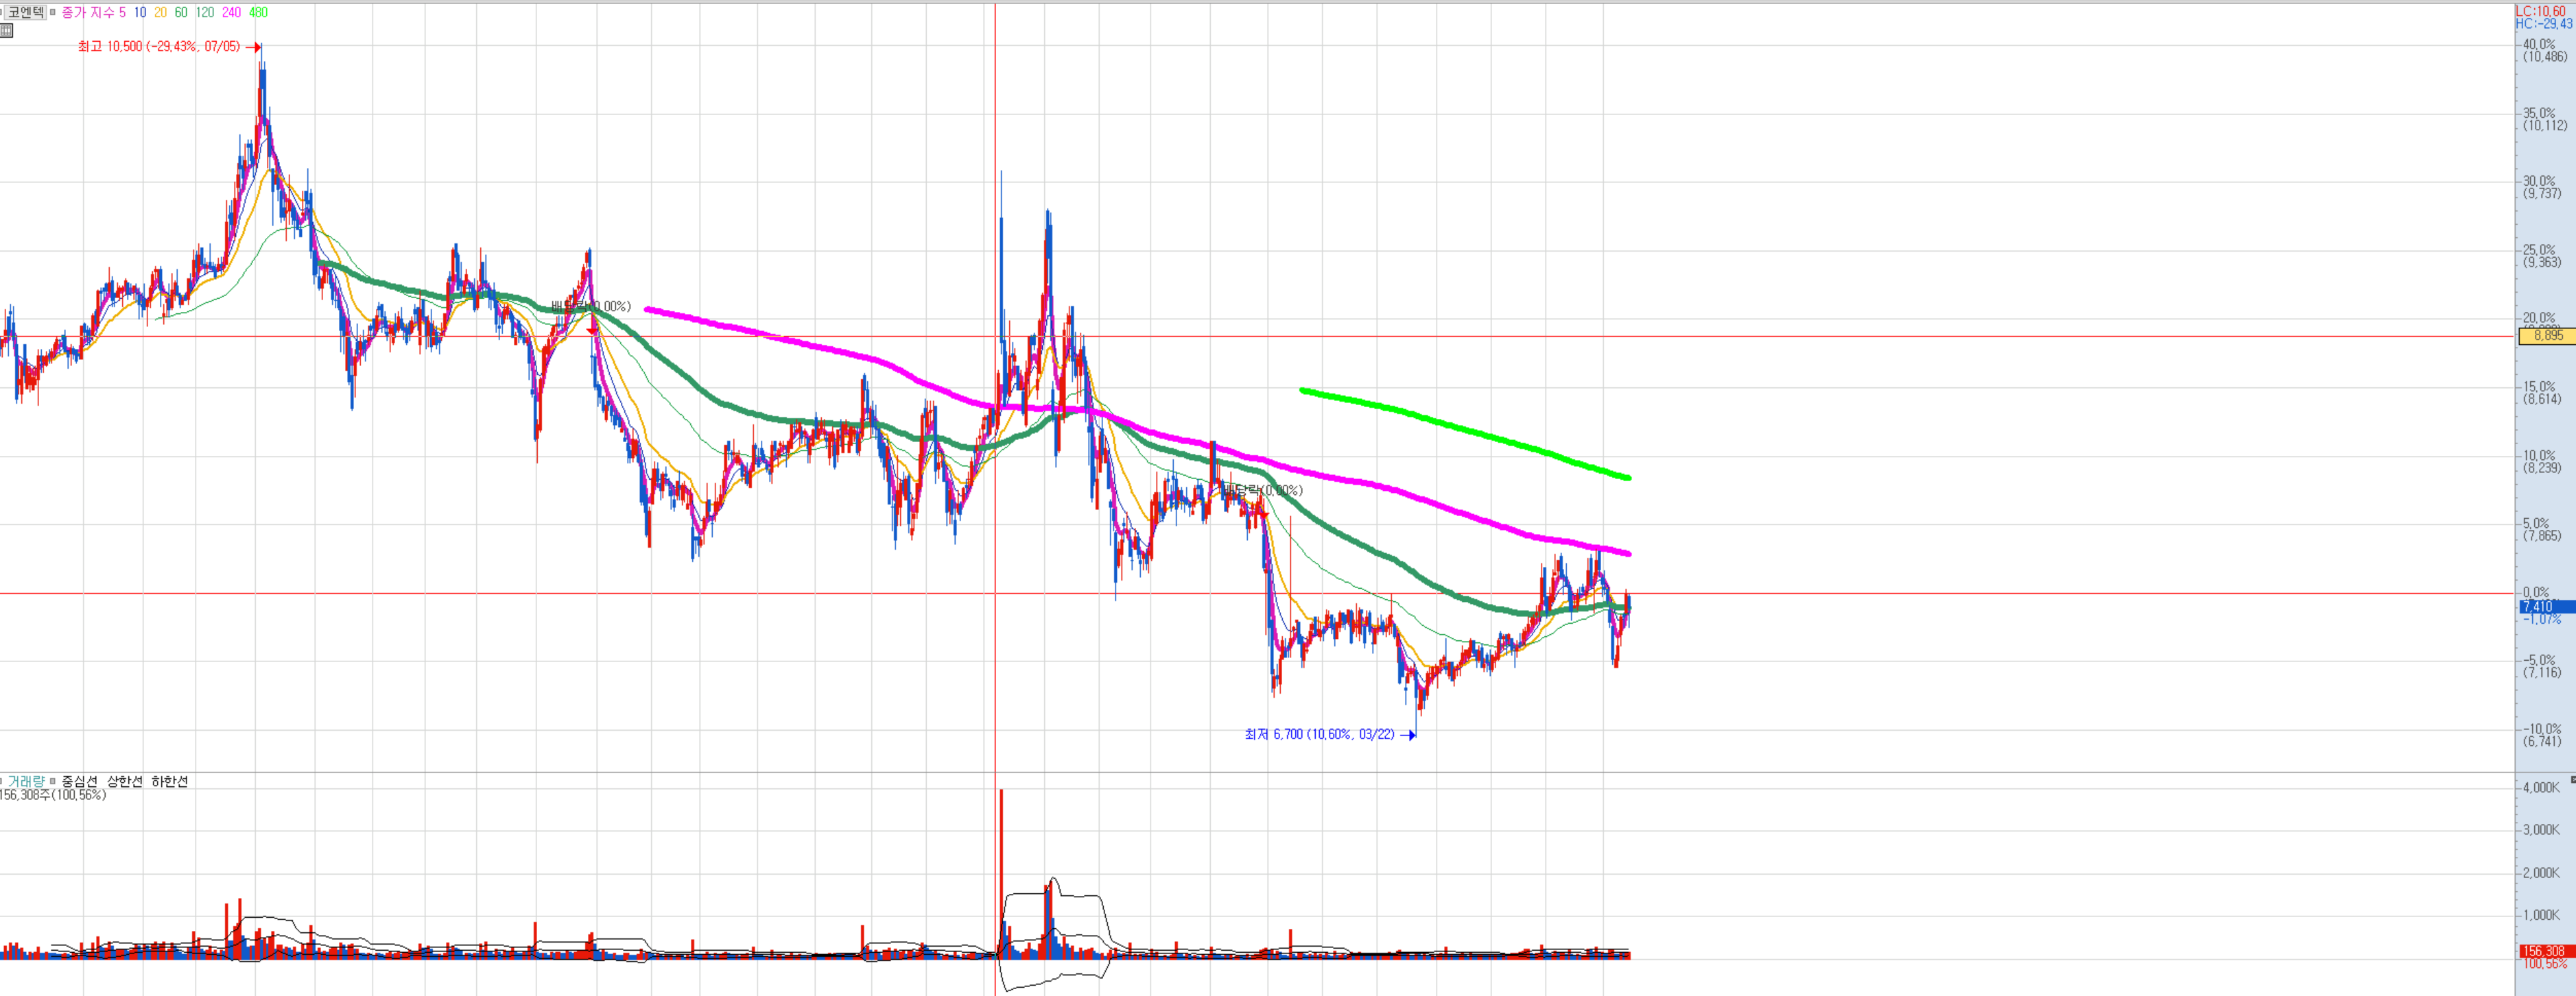Toggle the small square before 종가 지수
The image size is (2576, 996).
coord(53,12)
